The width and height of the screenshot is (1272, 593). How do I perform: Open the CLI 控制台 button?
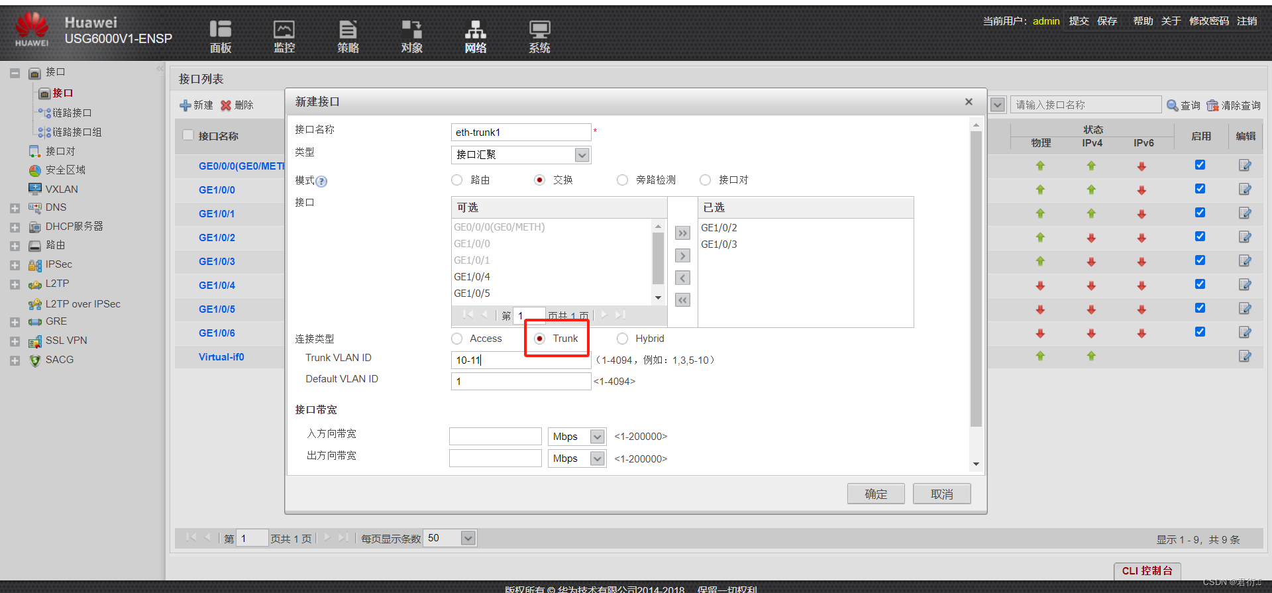pyautogui.click(x=1147, y=570)
